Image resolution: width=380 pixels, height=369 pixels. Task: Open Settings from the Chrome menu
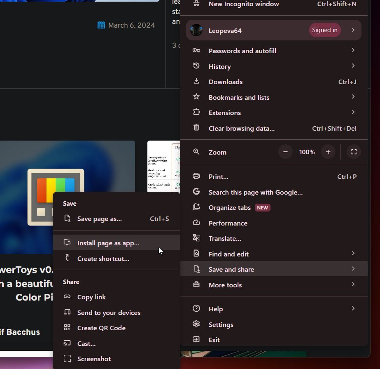pyautogui.click(x=274, y=324)
